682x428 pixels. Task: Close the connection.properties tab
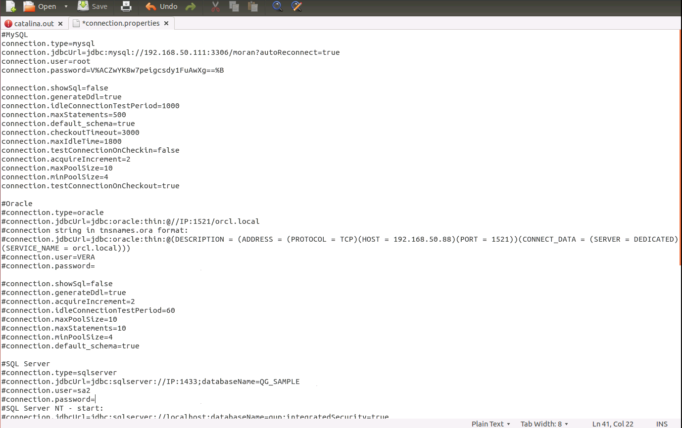coord(166,23)
